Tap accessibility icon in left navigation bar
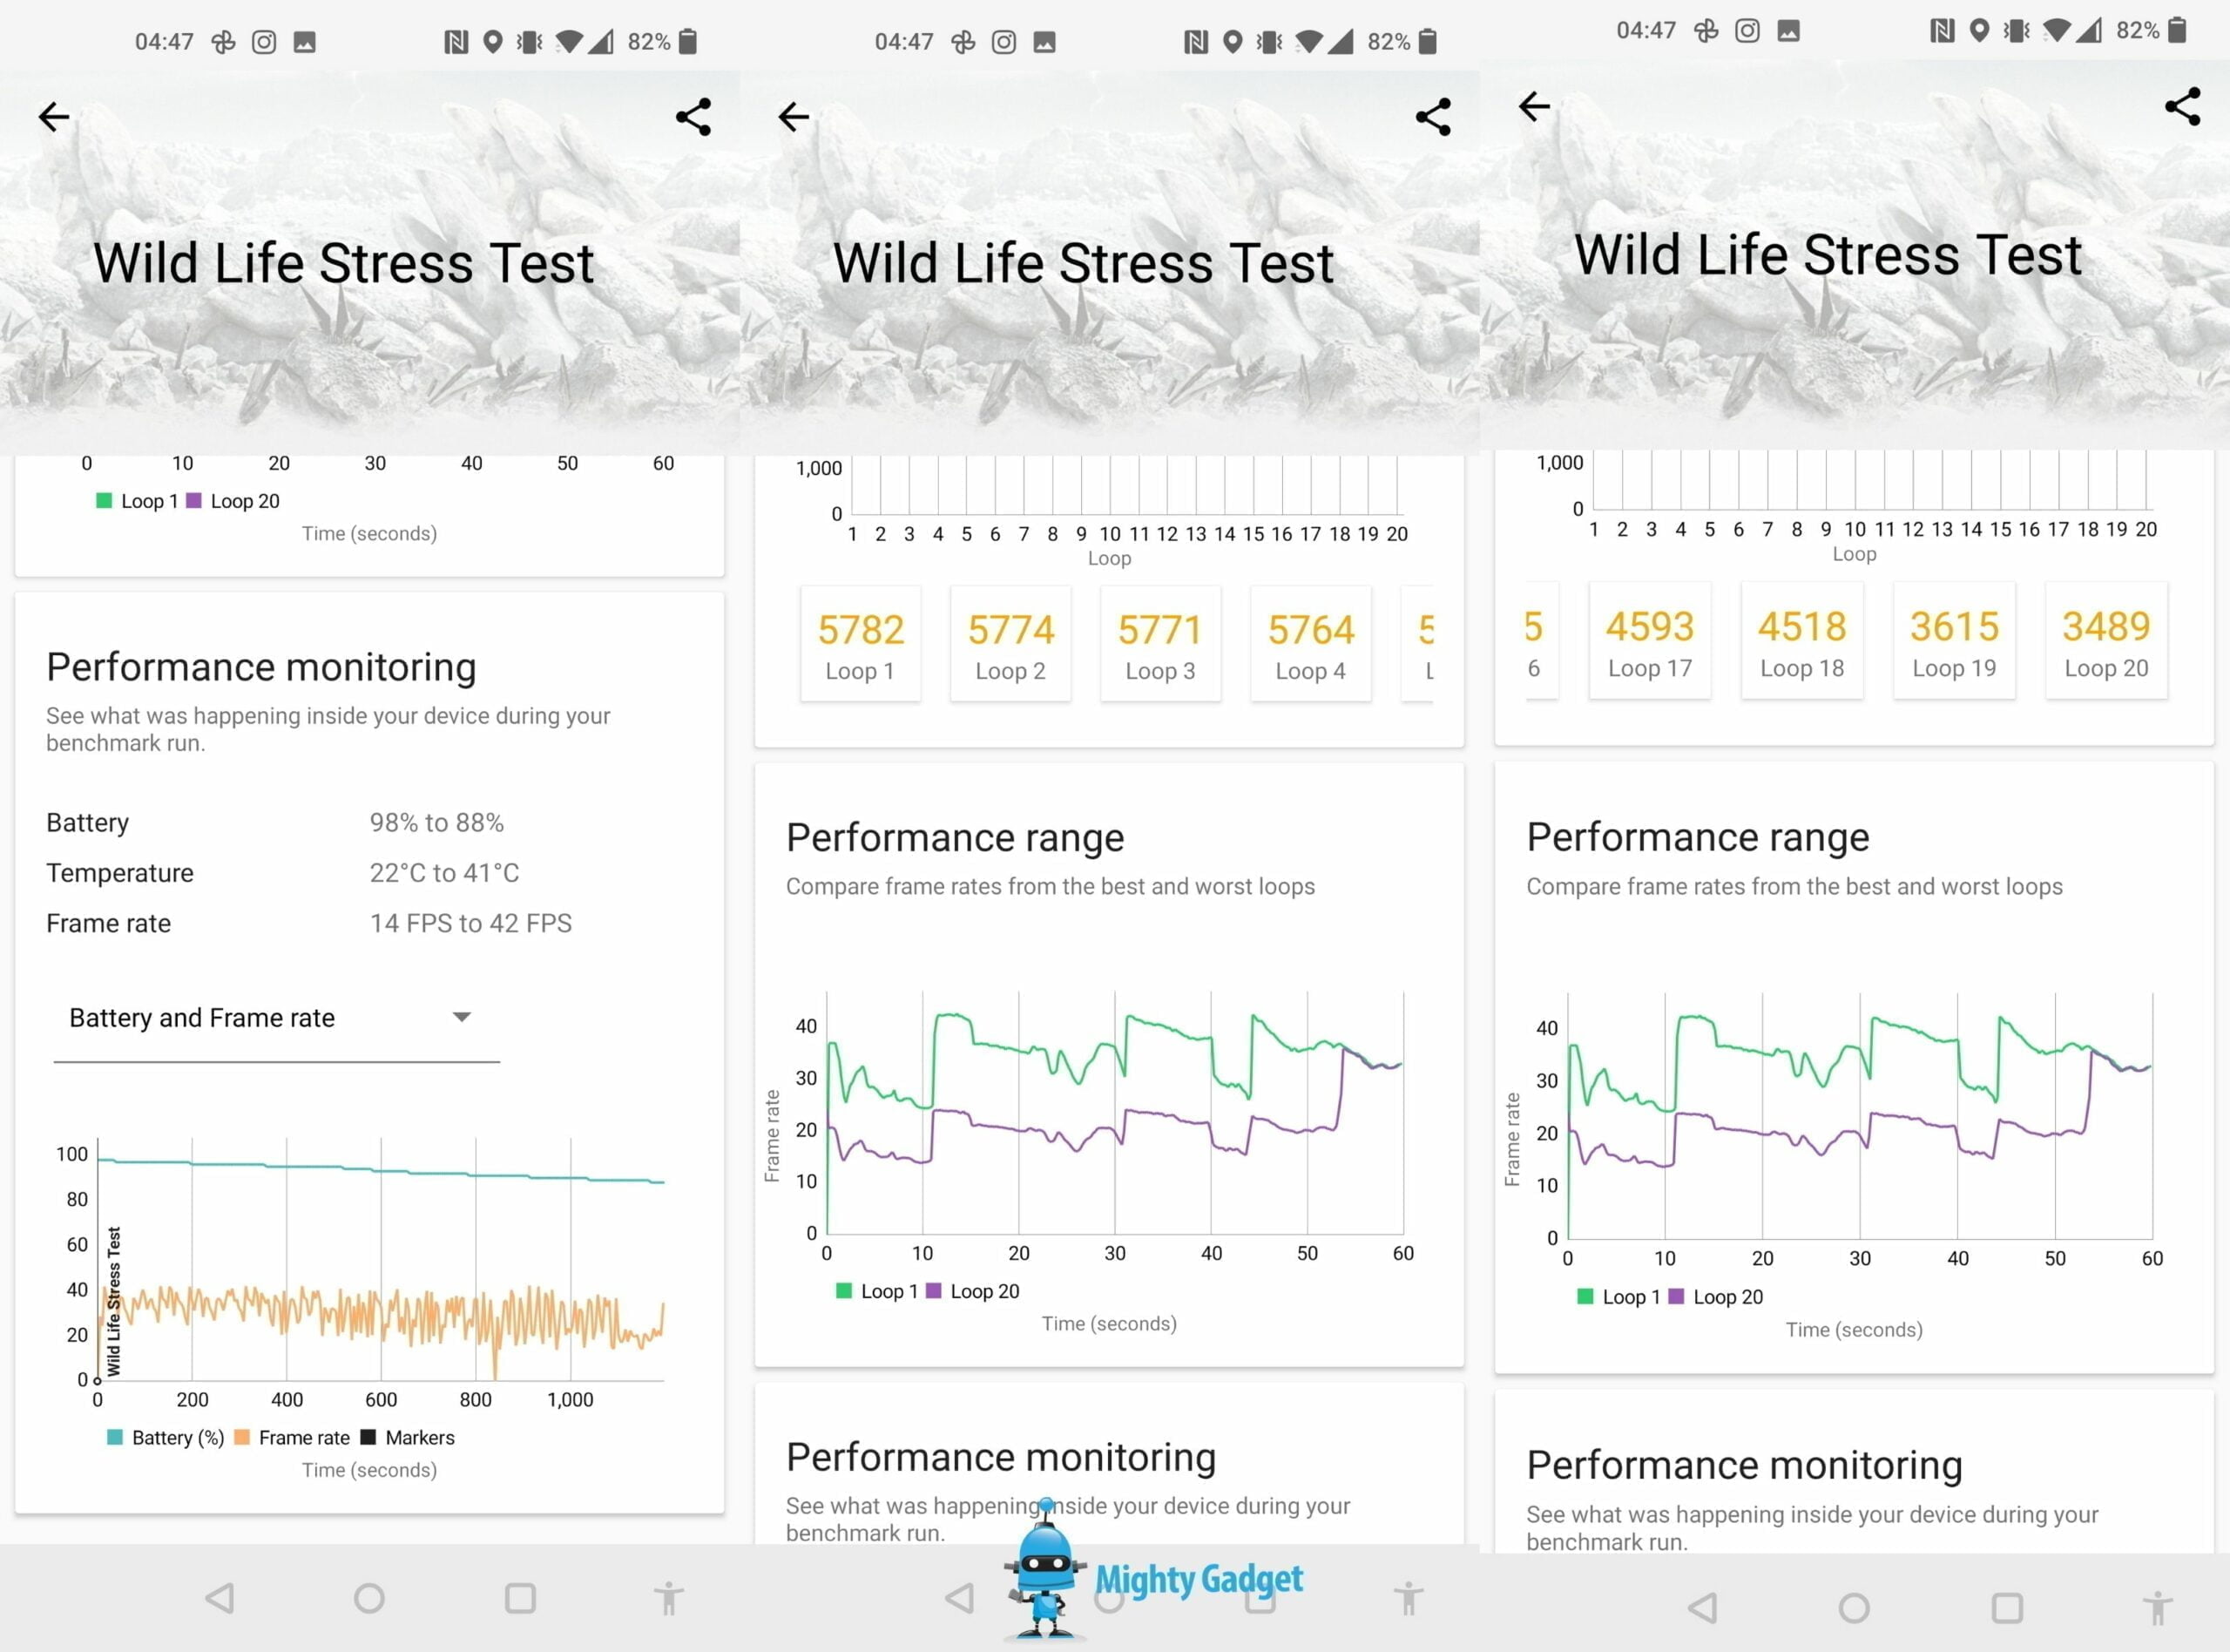The width and height of the screenshot is (2230, 1652). 669,1598
